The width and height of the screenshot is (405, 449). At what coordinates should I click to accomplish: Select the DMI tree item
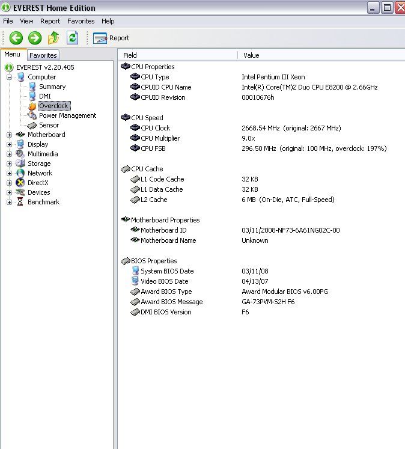click(x=45, y=96)
